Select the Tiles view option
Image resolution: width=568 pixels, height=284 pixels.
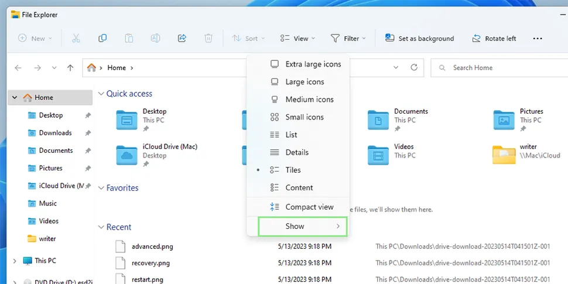(298, 170)
